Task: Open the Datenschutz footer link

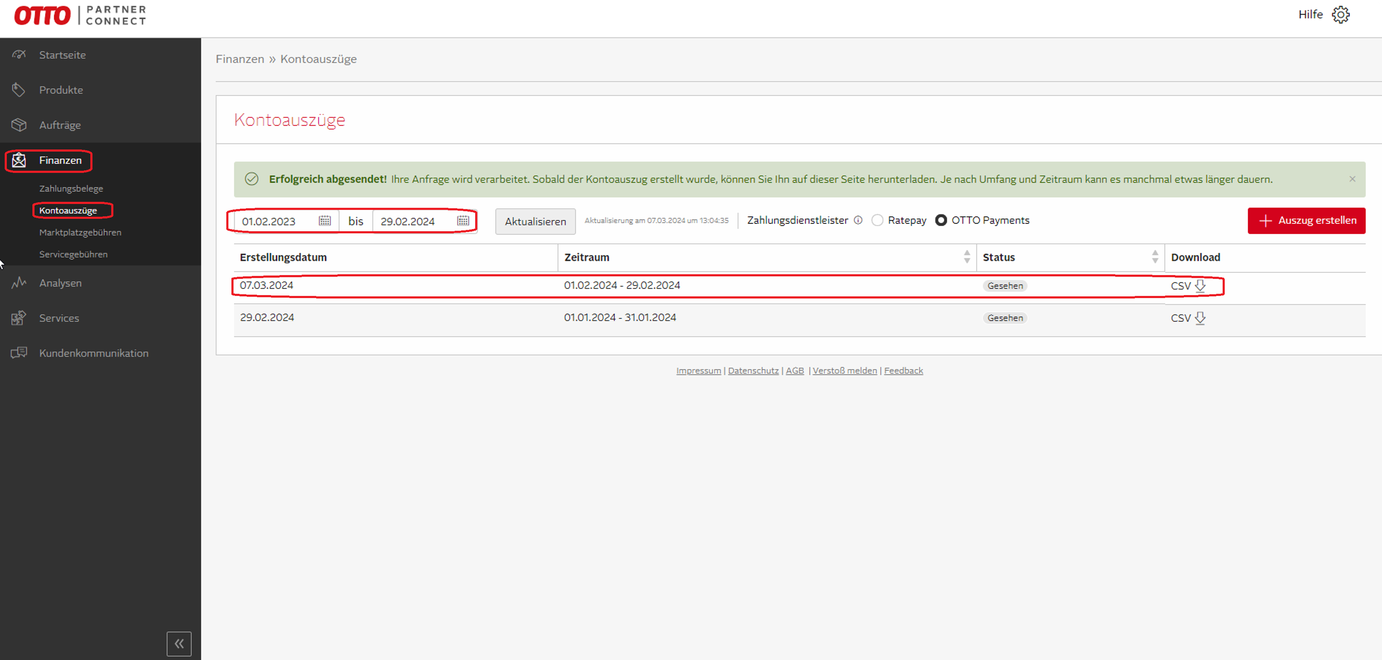Action: [x=753, y=370]
